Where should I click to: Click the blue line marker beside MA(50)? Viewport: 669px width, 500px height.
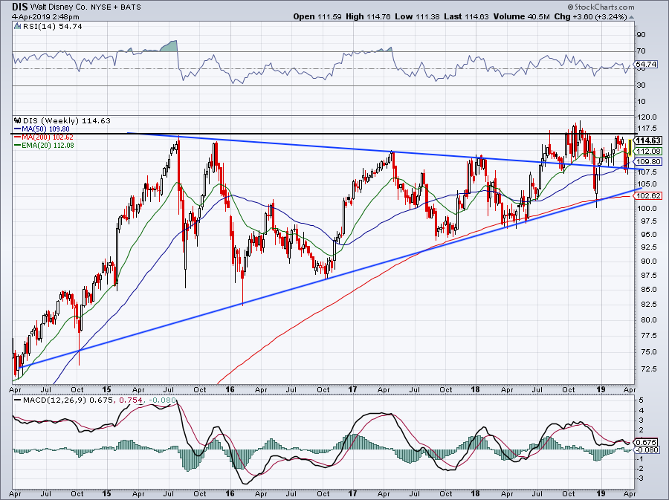(x=18, y=129)
